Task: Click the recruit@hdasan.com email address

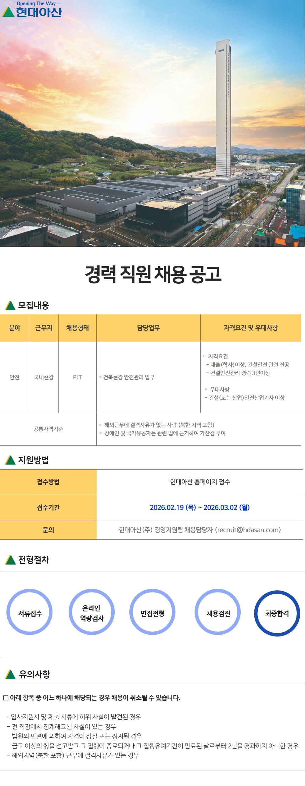Action: 248,530
